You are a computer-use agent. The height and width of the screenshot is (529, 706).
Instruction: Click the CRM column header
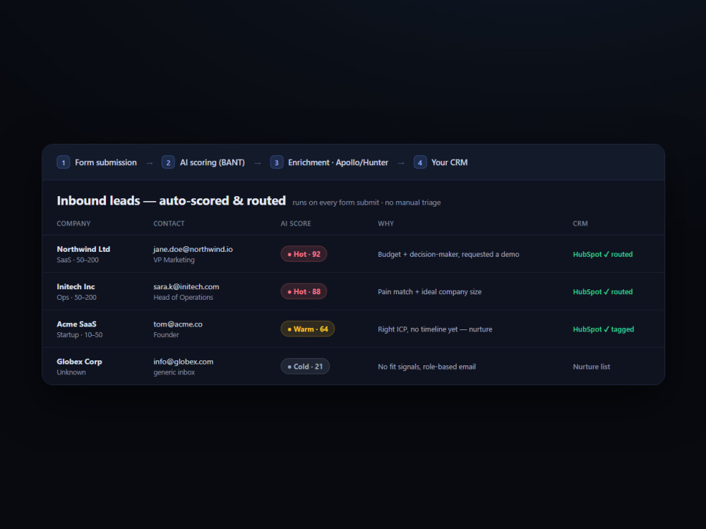tap(580, 224)
